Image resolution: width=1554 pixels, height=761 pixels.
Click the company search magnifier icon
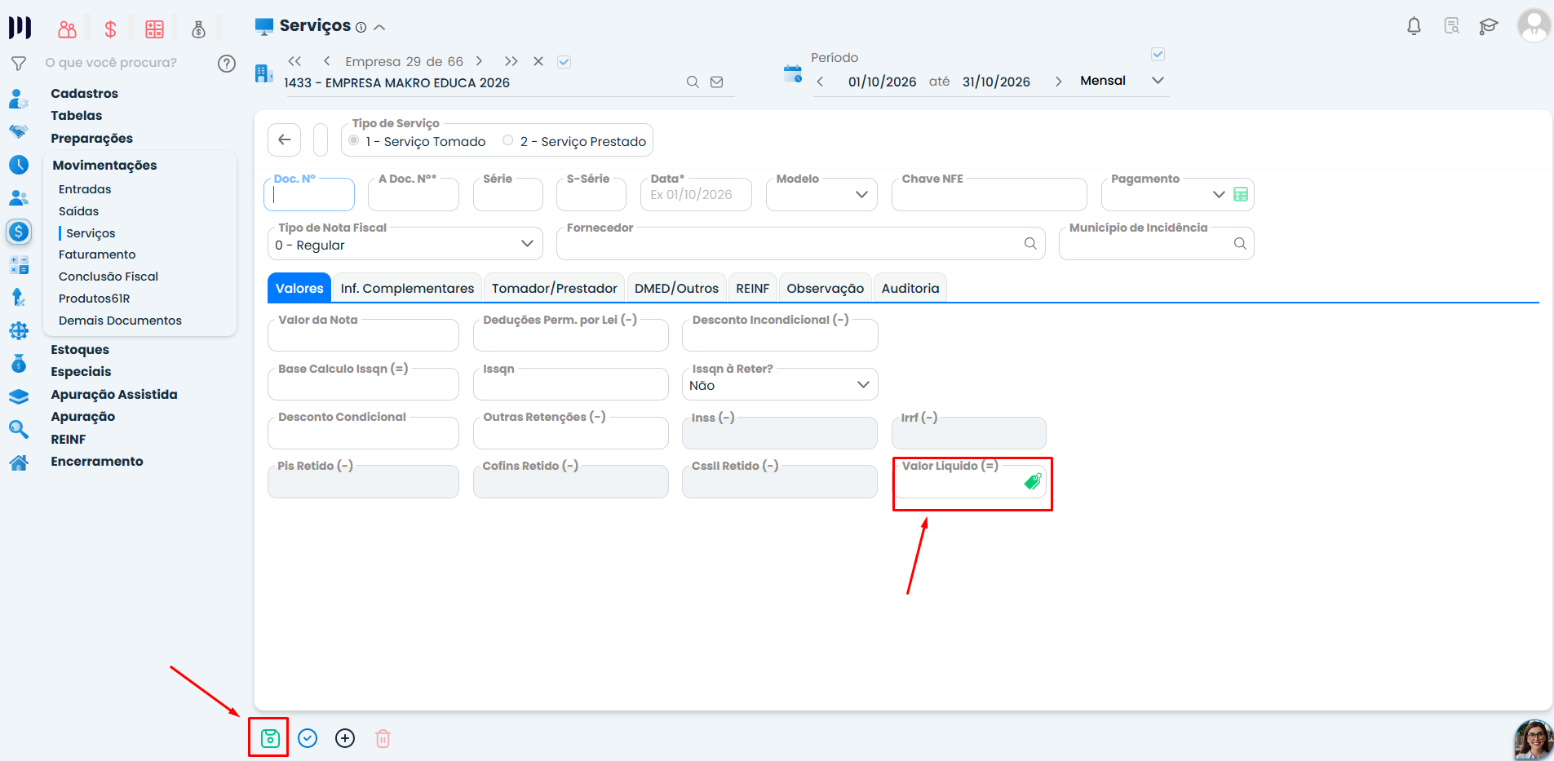[693, 82]
